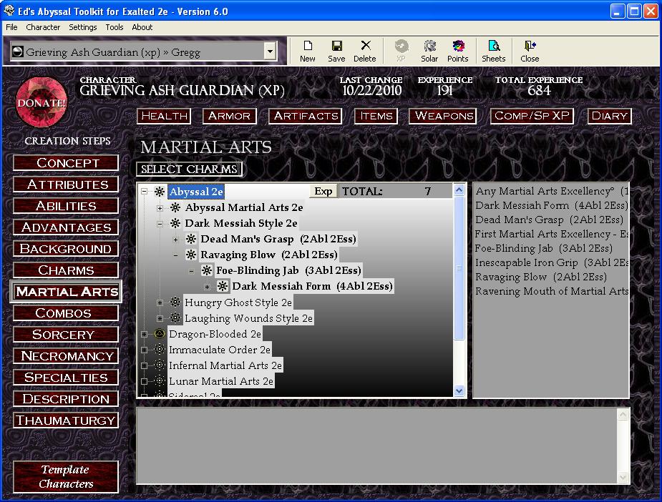Viewport: 662px width, 502px height.
Task: Expand the Laughing Wounds Style 2e node
Action: [x=160, y=318]
